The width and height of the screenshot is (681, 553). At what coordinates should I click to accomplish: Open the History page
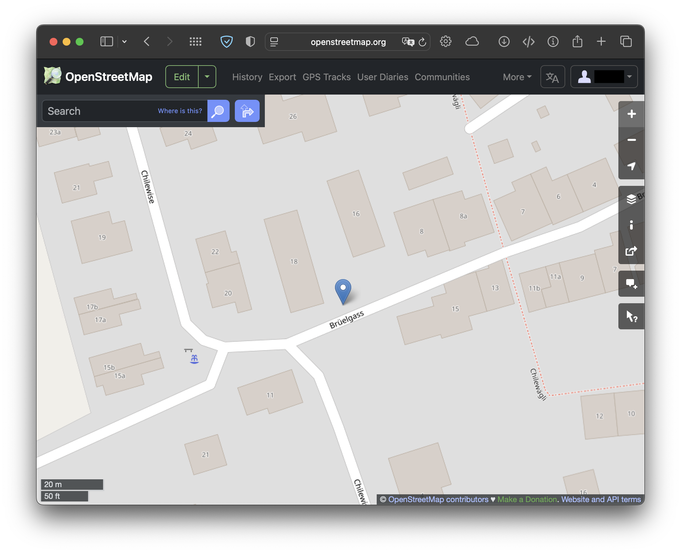[x=247, y=77]
